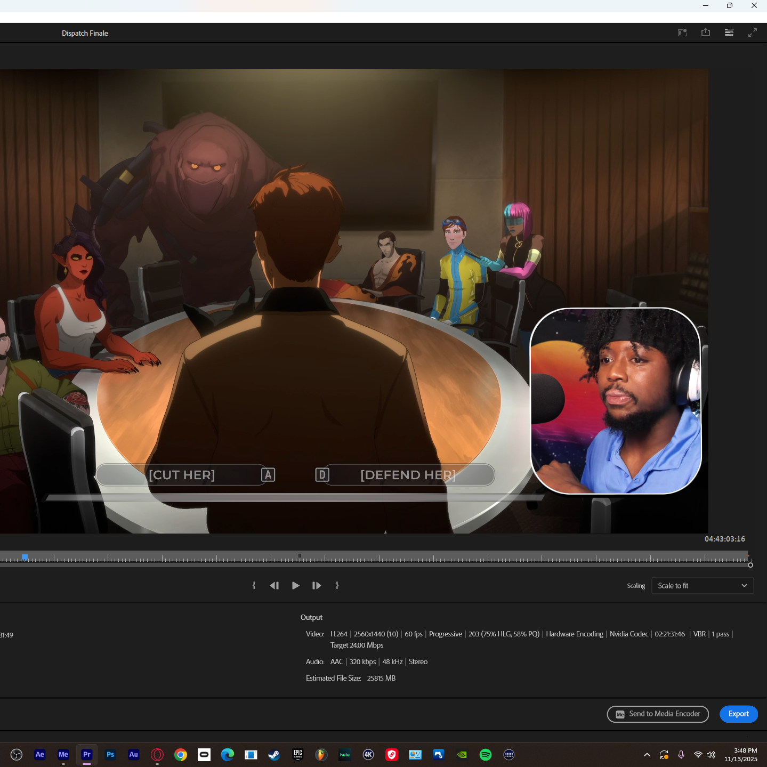This screenshot has height=767, width=767.
Task: Open the quick export share icon
Action: click(706, 33)
